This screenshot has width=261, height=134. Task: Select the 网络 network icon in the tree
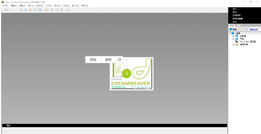[237, 39]
